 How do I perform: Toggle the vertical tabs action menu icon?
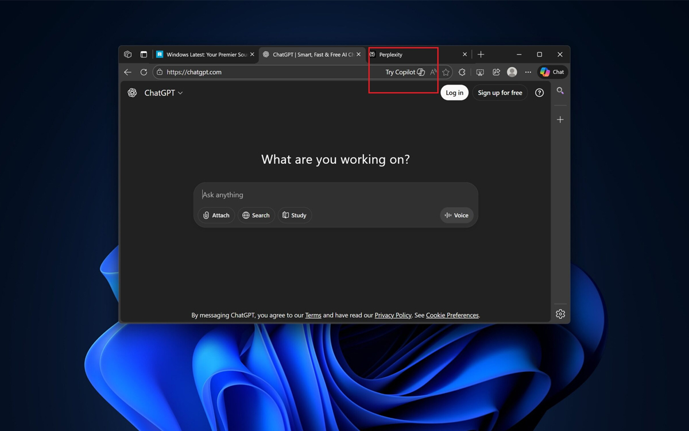pyautogui.click(x=144, y=55)
